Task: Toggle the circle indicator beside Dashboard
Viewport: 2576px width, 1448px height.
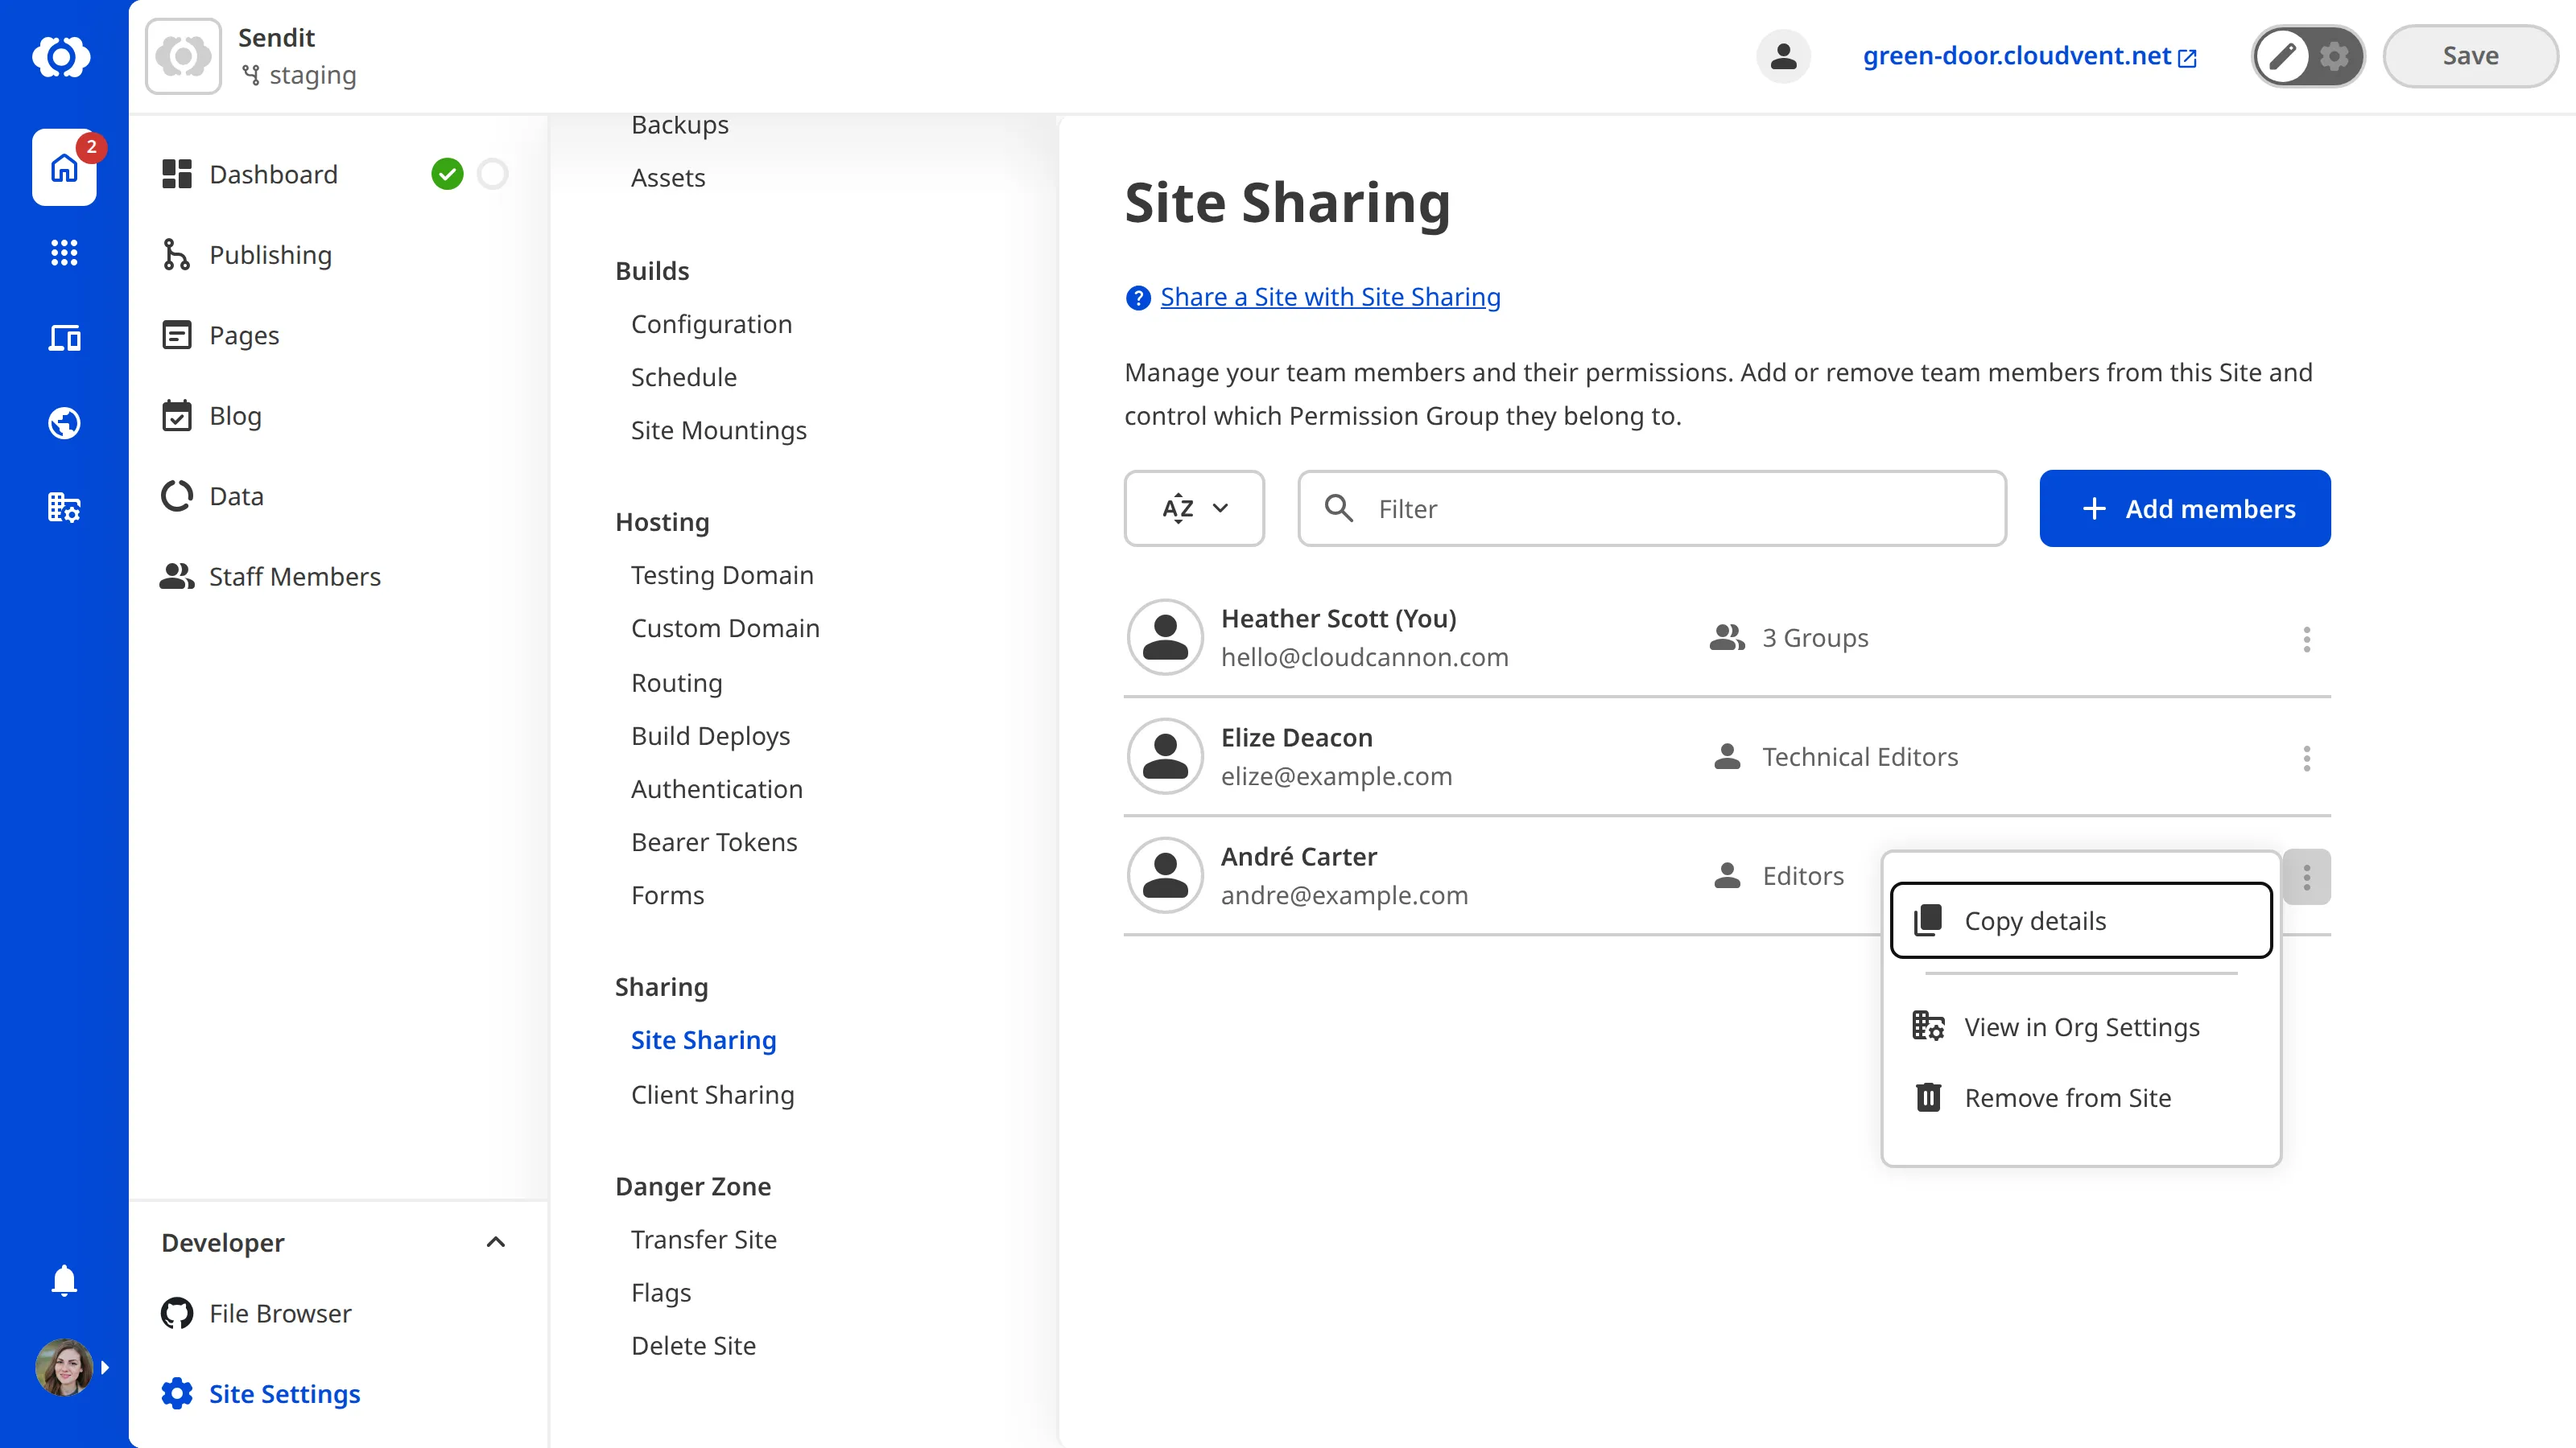Action: tap(492, 174)
